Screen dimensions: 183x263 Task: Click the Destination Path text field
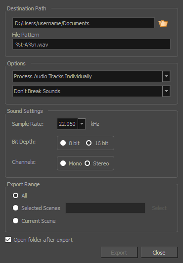click(x=84, y=23)
